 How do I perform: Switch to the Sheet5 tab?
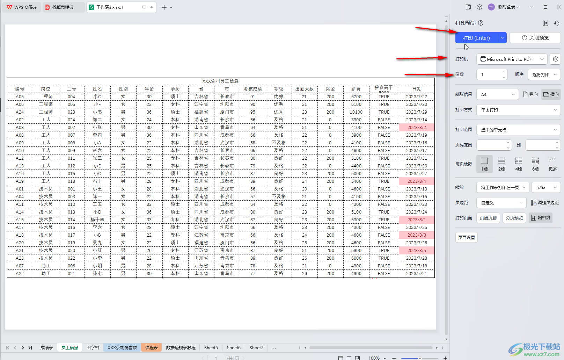click(x=211, y=347)
